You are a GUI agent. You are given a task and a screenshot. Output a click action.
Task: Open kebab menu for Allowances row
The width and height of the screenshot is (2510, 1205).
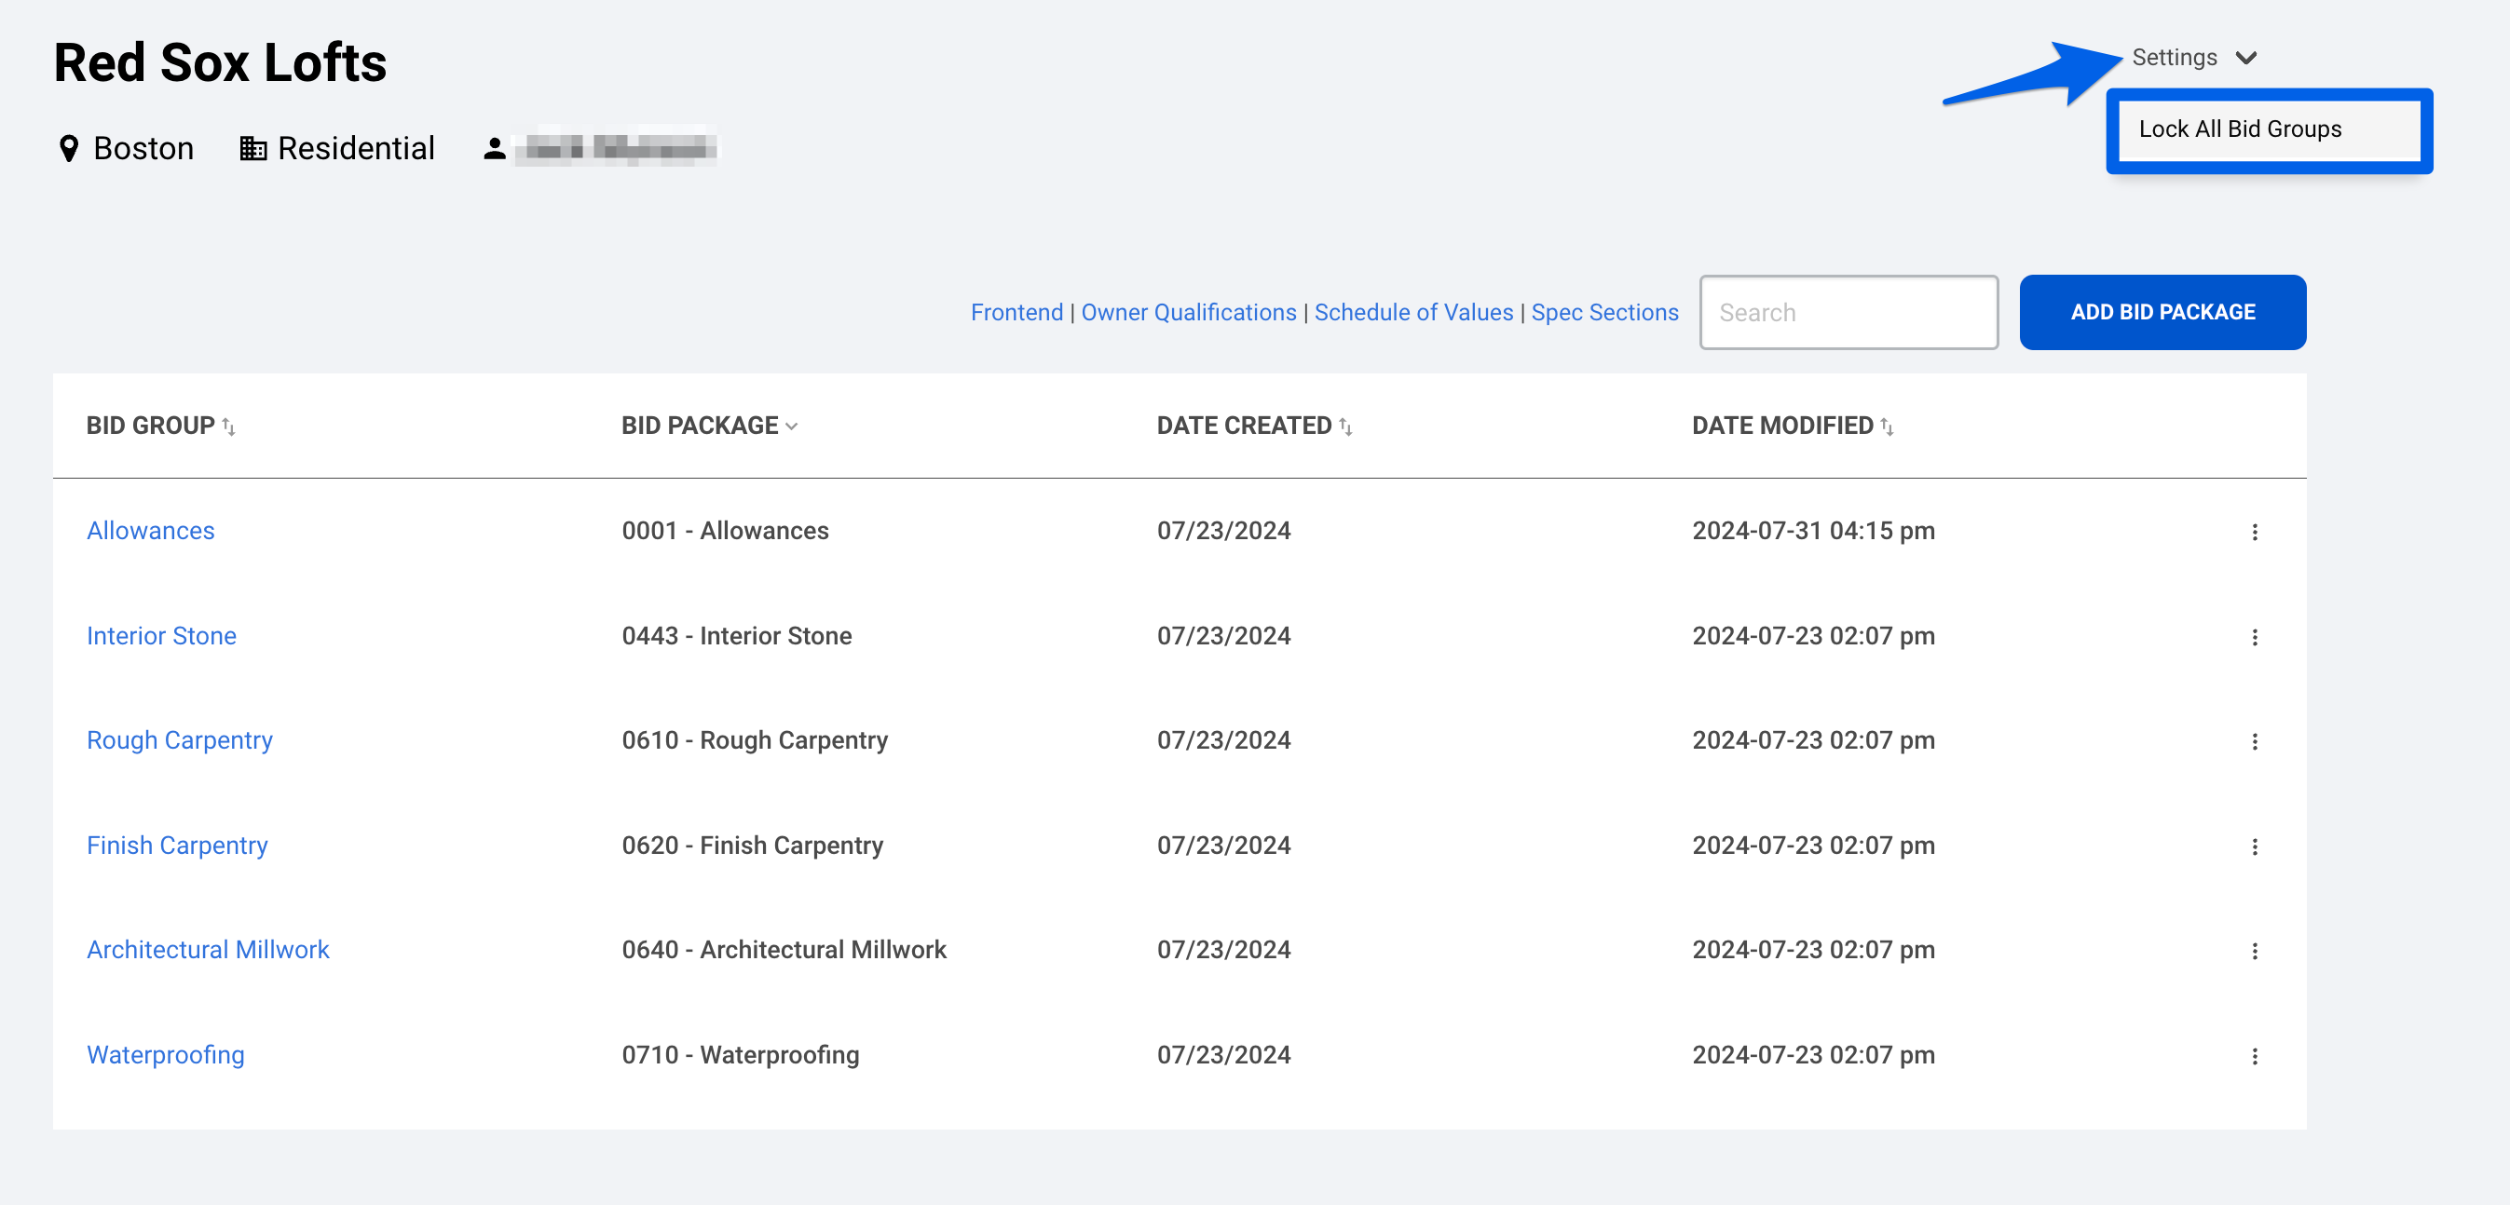pyautogui.click(x=2254, y=532)
